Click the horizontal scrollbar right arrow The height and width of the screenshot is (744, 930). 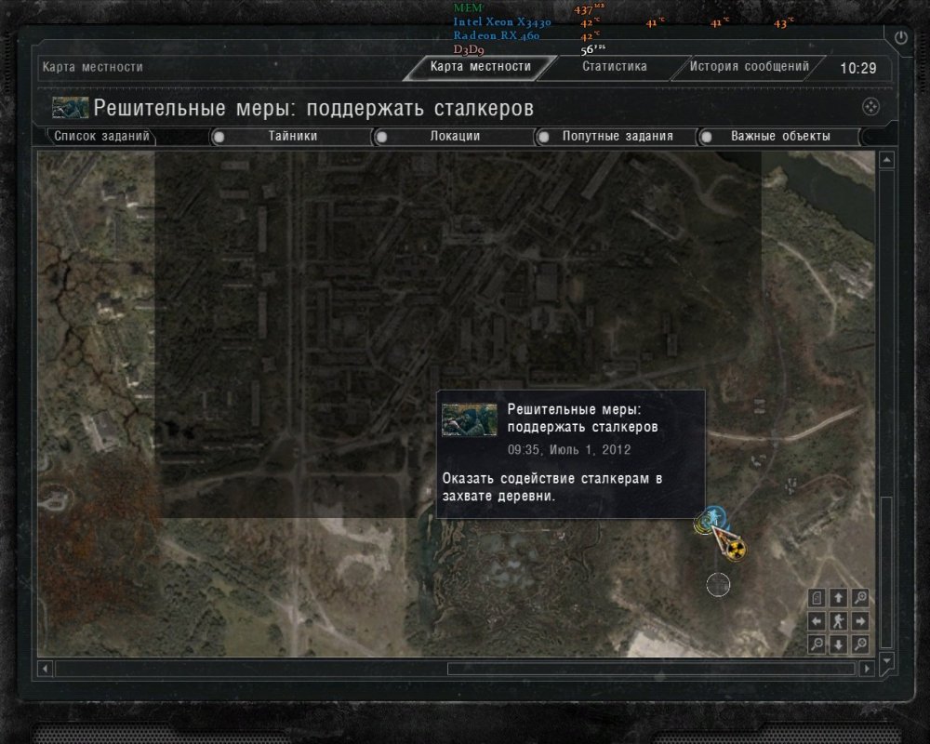click(867, 669)
